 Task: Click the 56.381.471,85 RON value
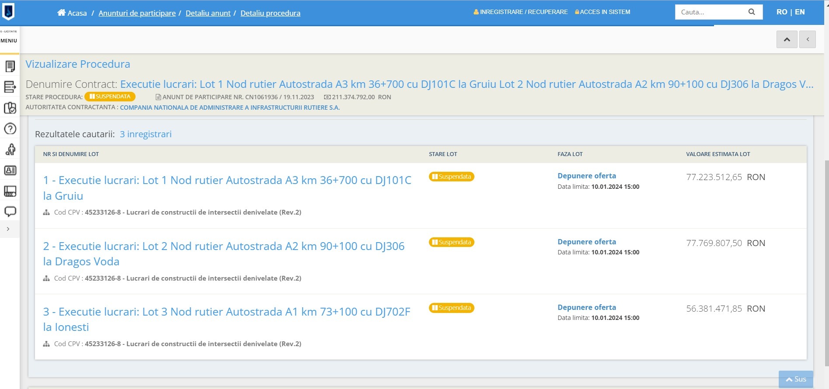(x=726, y=309)
